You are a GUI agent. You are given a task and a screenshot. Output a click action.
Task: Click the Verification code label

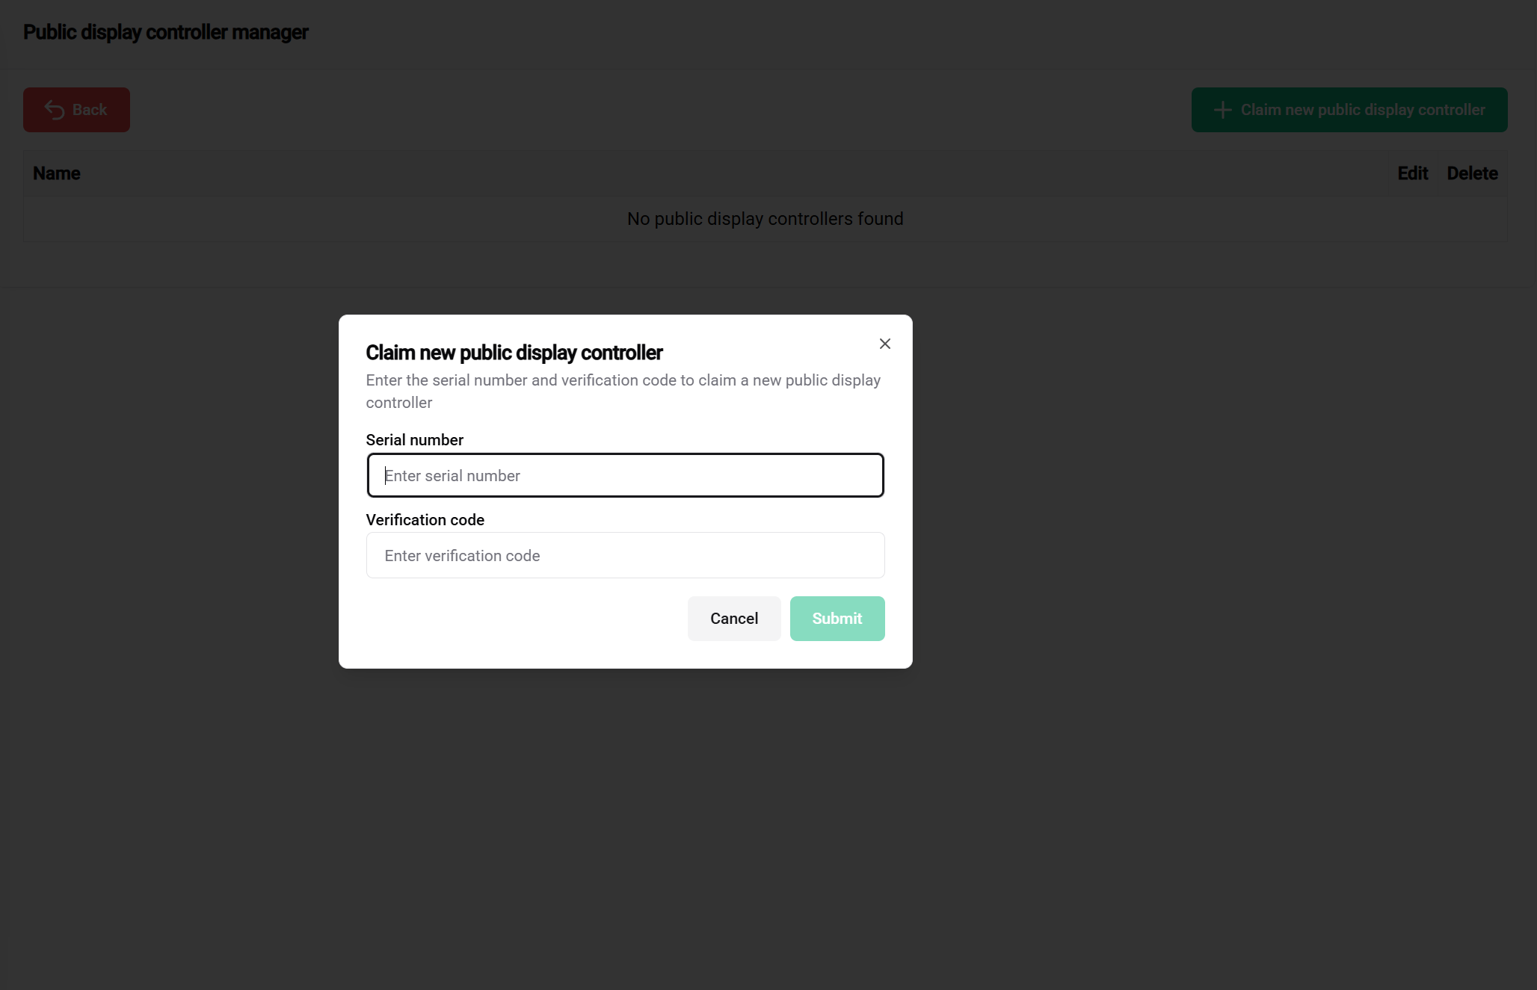(425, 520)
